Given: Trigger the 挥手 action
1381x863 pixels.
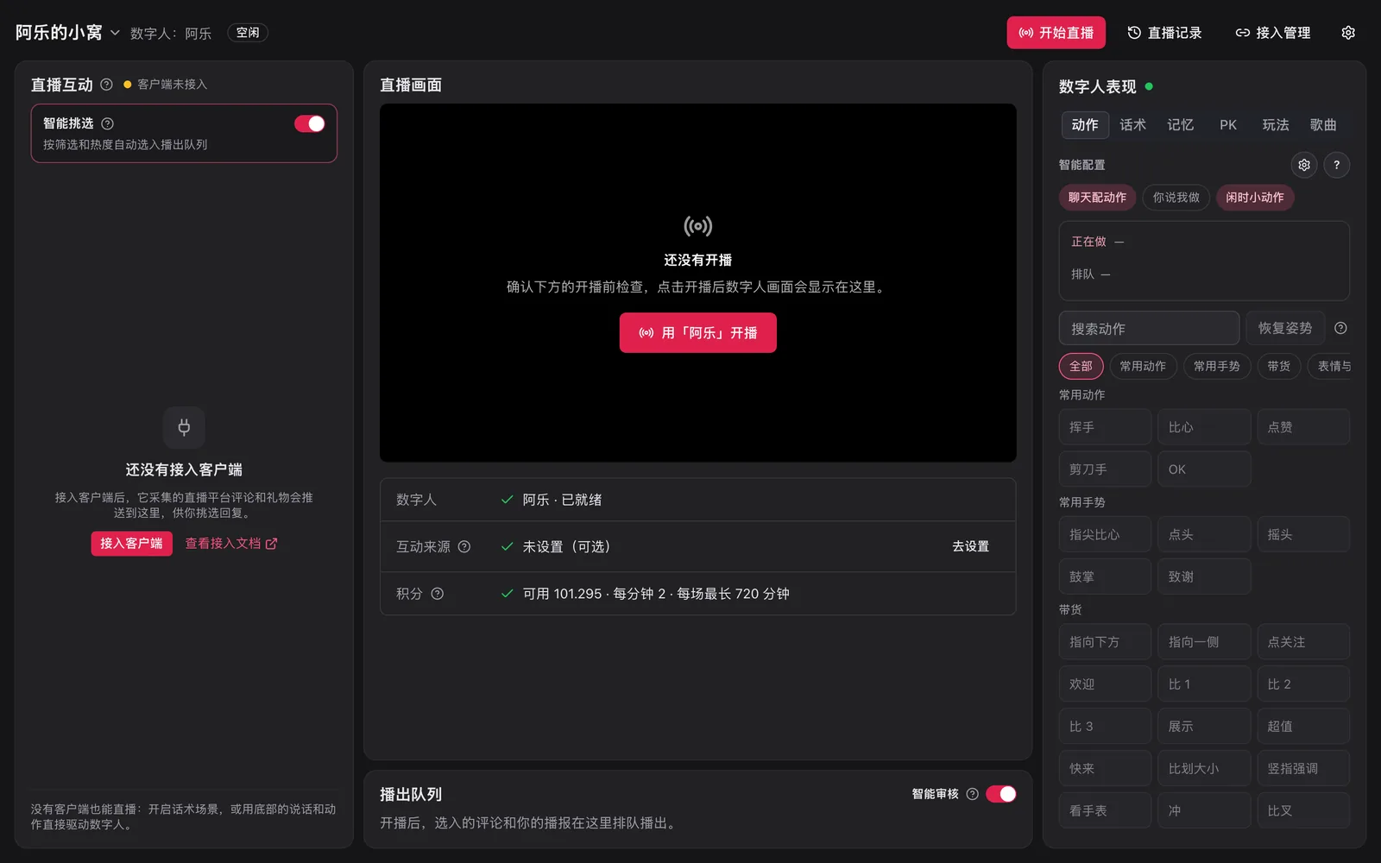Looking at the screenshot, I should pyautogui.click(x=1105, y=427).
